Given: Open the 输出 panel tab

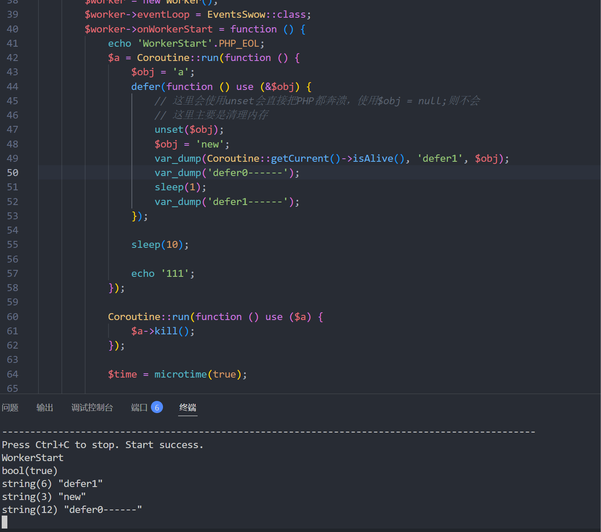Looking at the screenshot, I should pyautogui.click(x=45, y=407).
